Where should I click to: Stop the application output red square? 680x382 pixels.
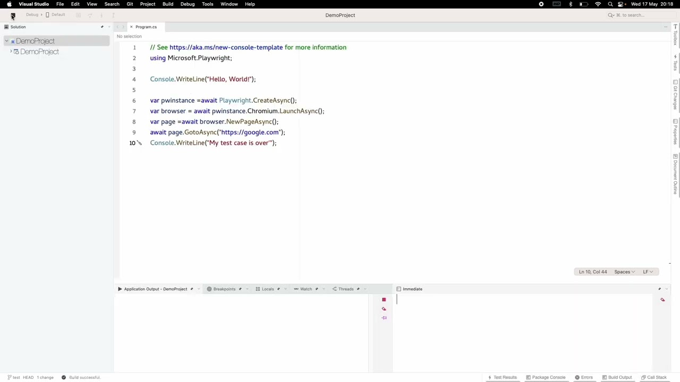tap(384, 300)
